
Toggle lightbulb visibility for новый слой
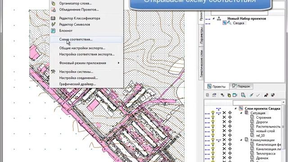click(x=213, y=131)
